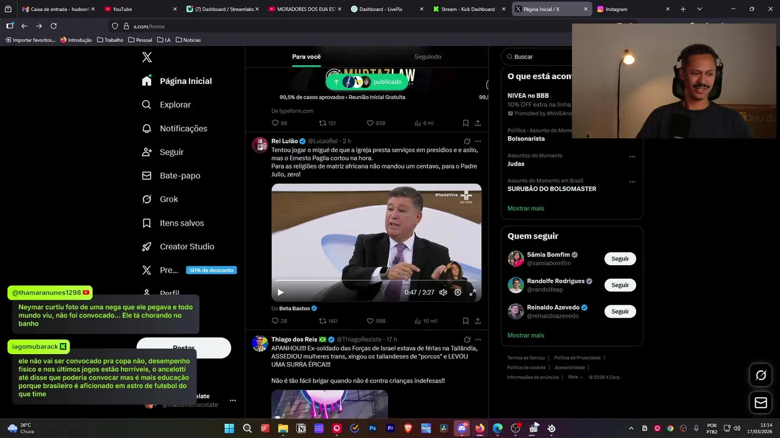Like the ad post with 939 likes
Viewport: 780px width, 438px height.
376,123
